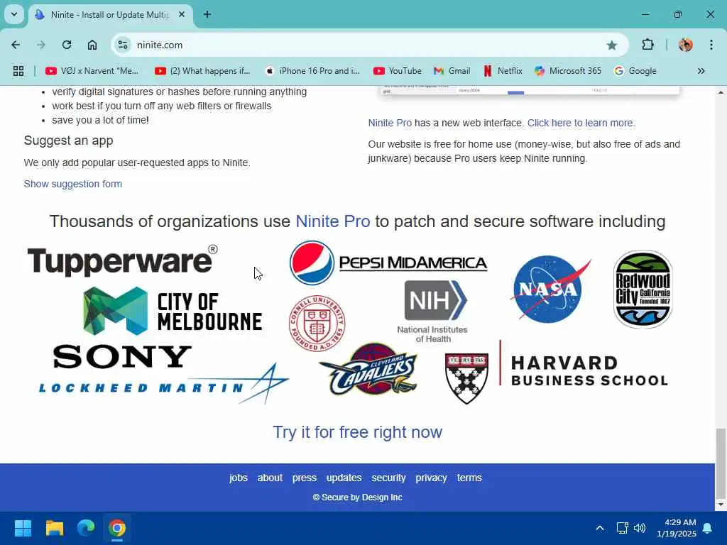Screen dimensions: 727x545
Task: Show hidden system tray icons
Action: (x=599, y=528)
